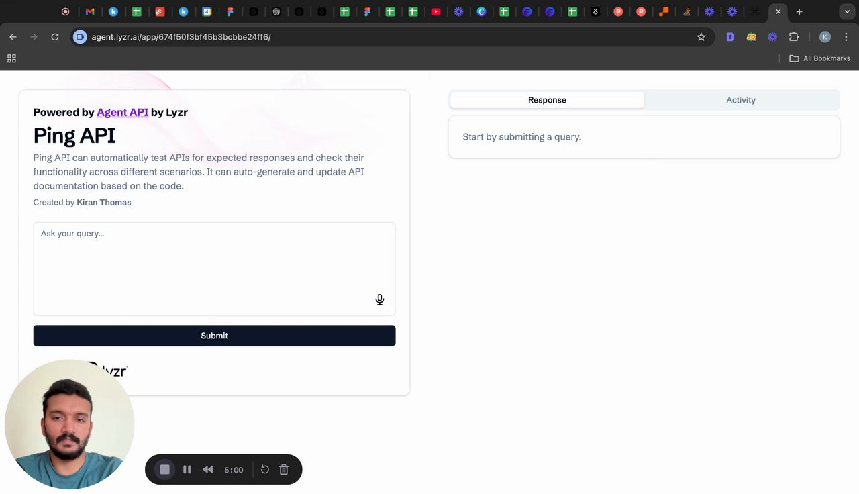The height and width of the screenshot is (494, 859).
Task: Click the purple starburst extension in the toolbar
Action: pos(772,37)
